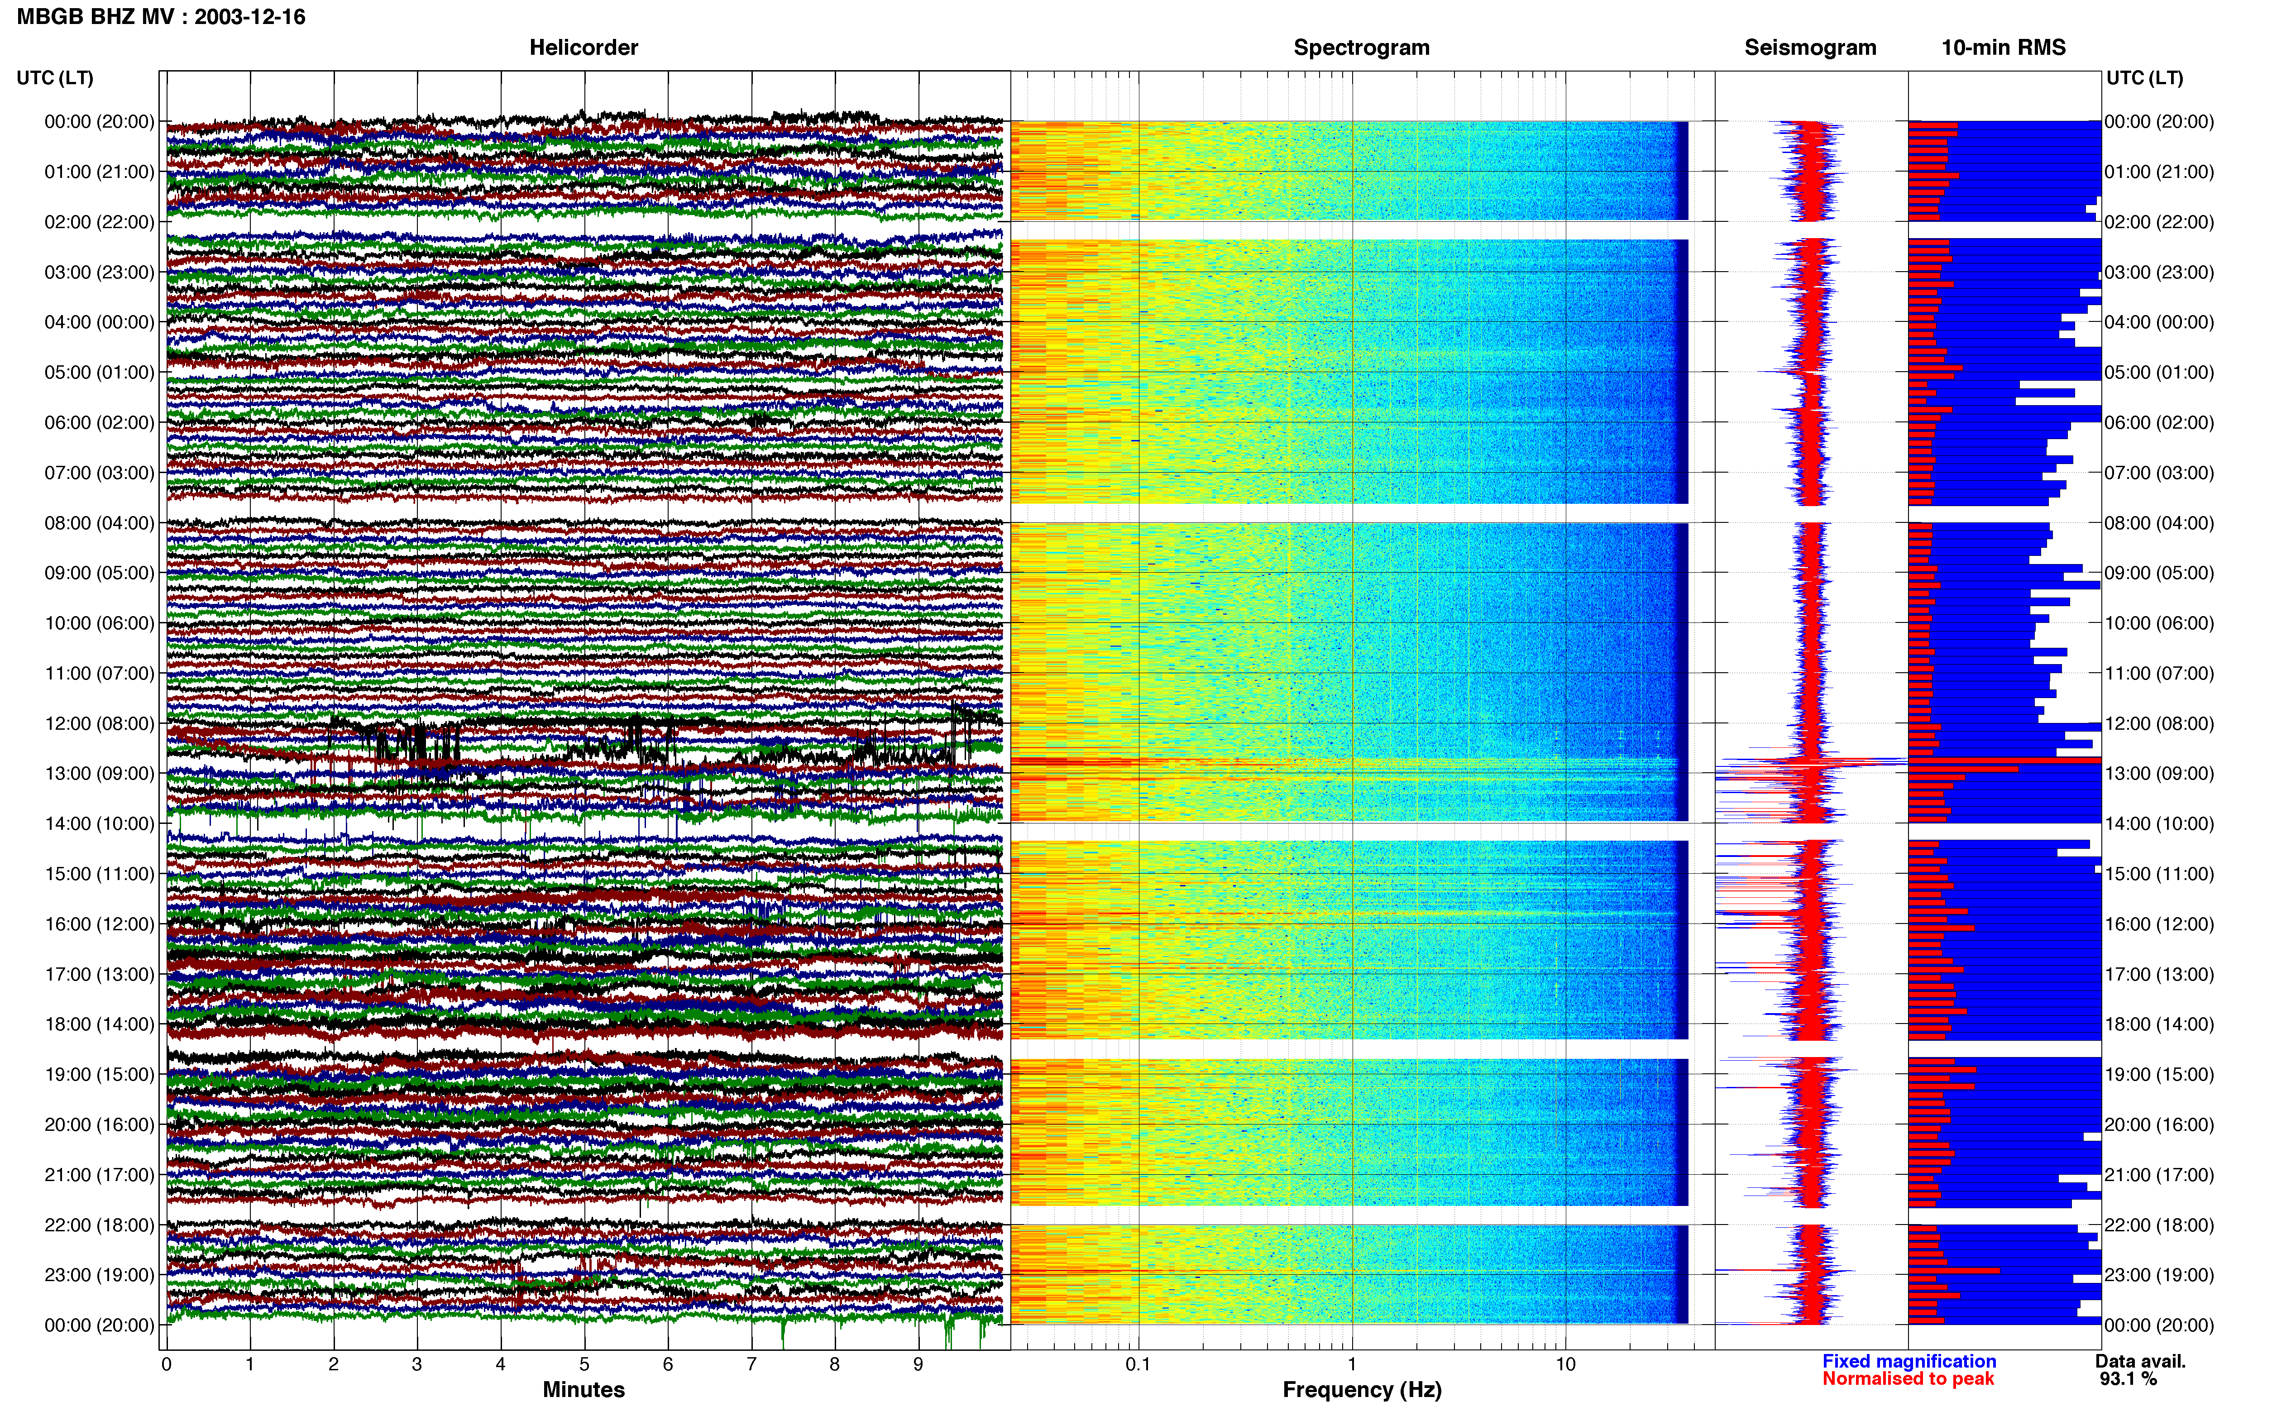Click the blue "Fixed magnification" legend text
The image size is (2272, 1421).
pyautogui.click(x=1908, y=1362)
